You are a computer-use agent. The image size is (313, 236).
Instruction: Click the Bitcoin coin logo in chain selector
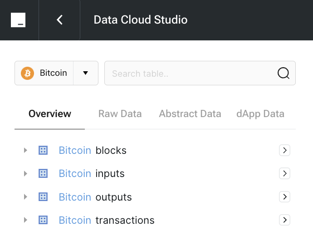tap(27, 73)
